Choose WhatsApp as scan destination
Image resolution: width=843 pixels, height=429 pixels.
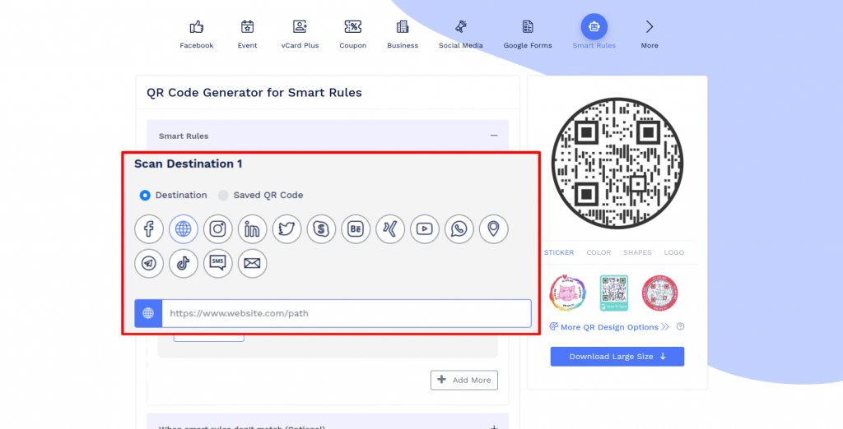(x=459, y=228)
